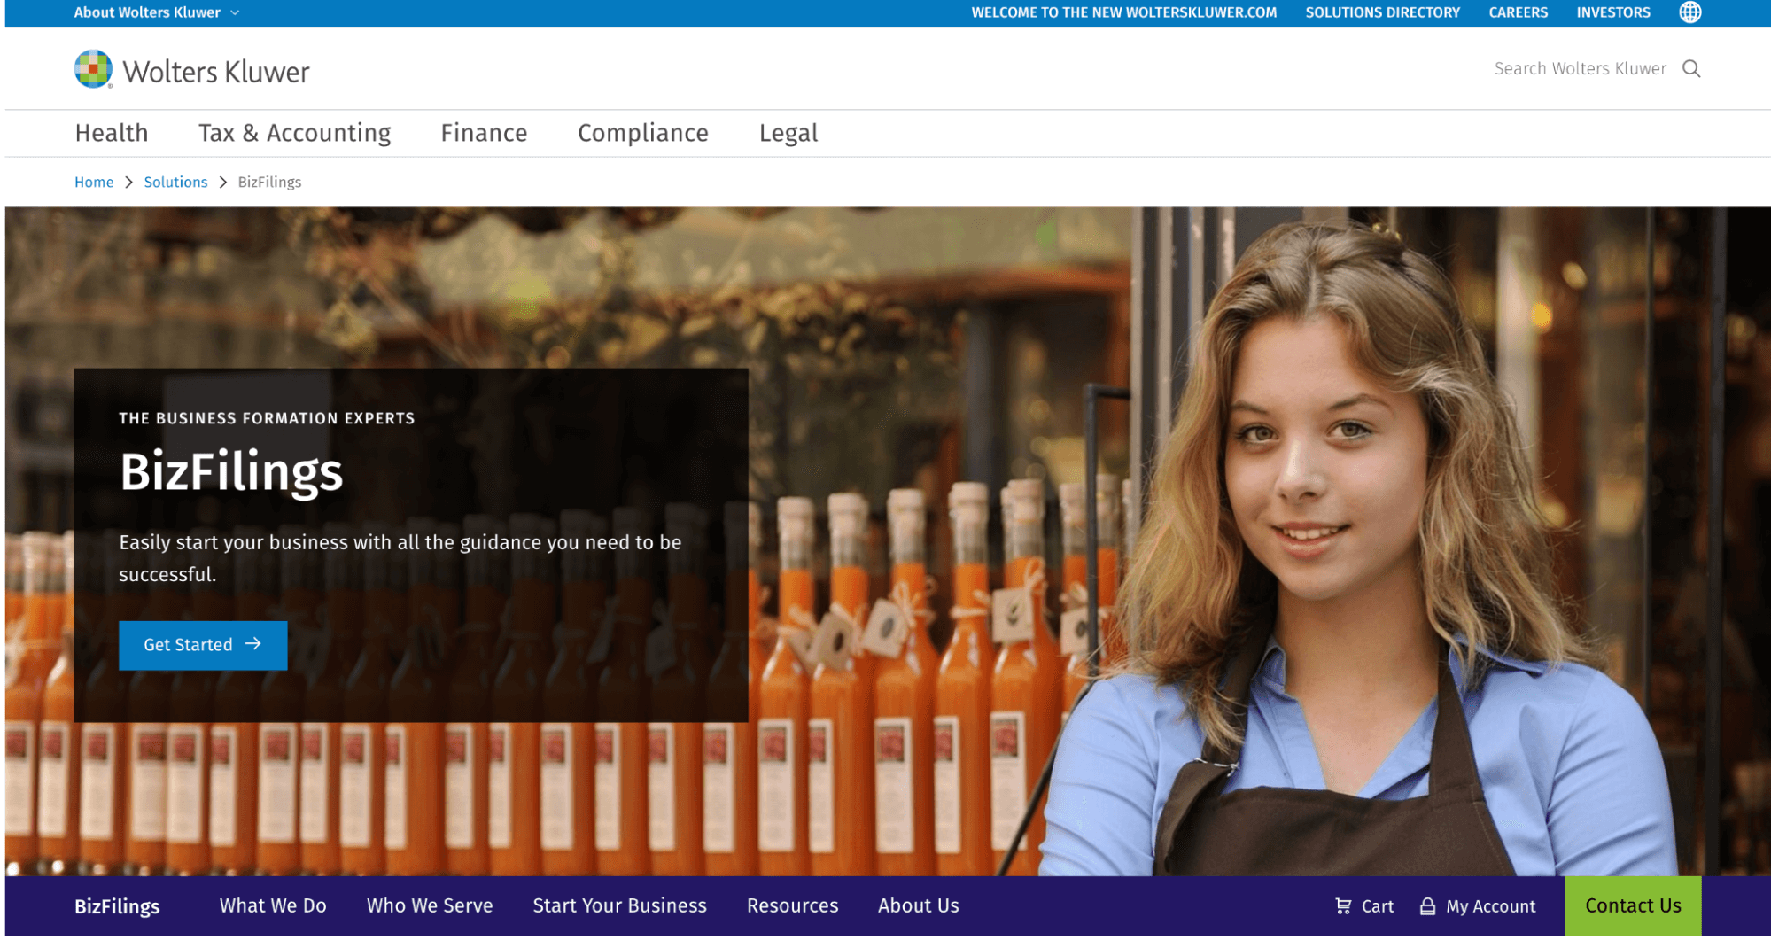Image resolution: width=1771 pixels, height=948 pixels.
Task: Open the Who We Serve tab
Action: (430, 905)
